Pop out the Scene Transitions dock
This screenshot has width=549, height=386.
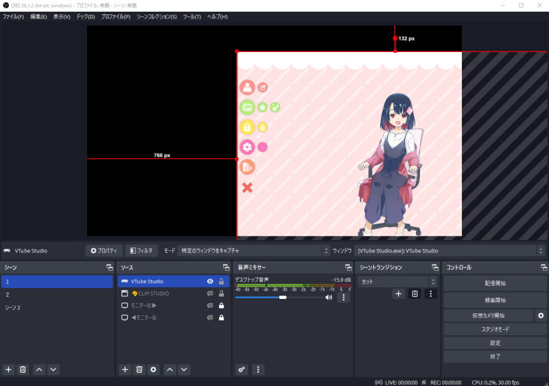coord(435,267)
